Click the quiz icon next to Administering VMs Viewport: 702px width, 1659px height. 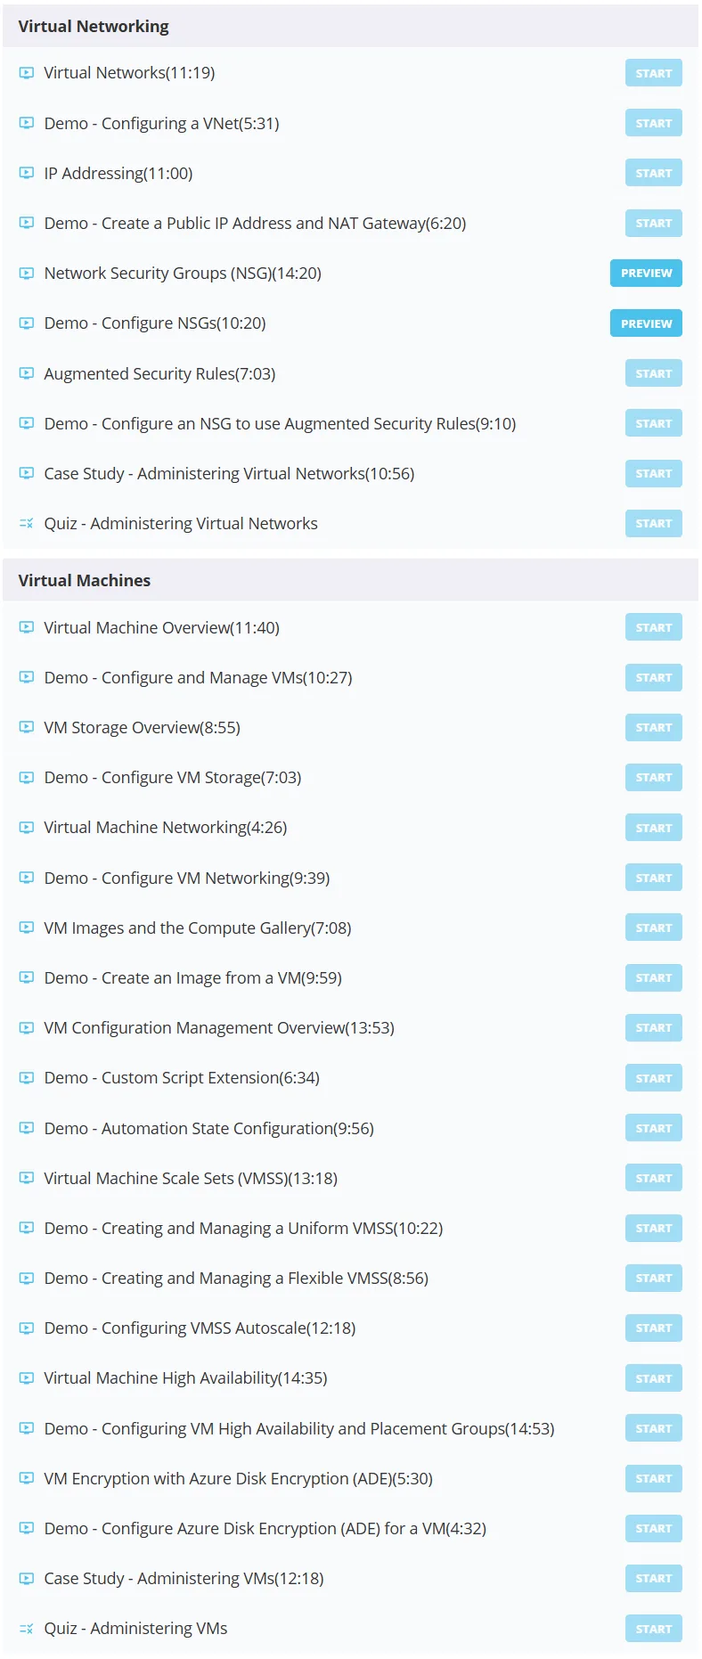click(27, 1629)
